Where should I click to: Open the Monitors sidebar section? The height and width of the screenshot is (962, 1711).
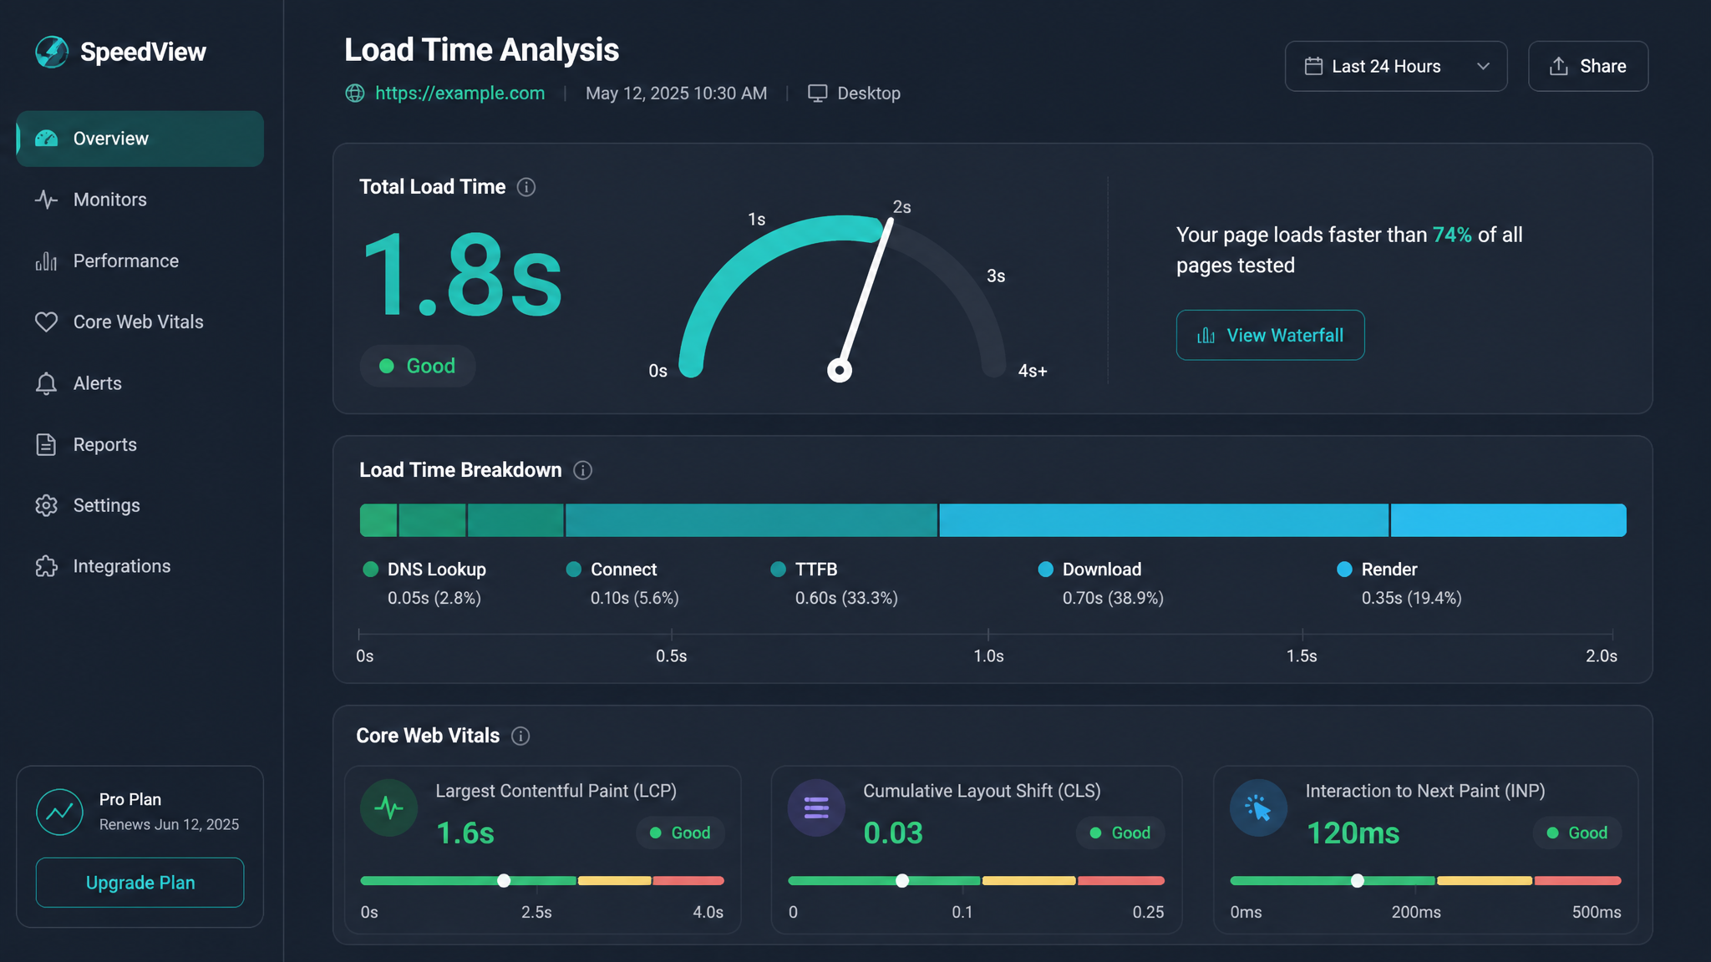140,200
